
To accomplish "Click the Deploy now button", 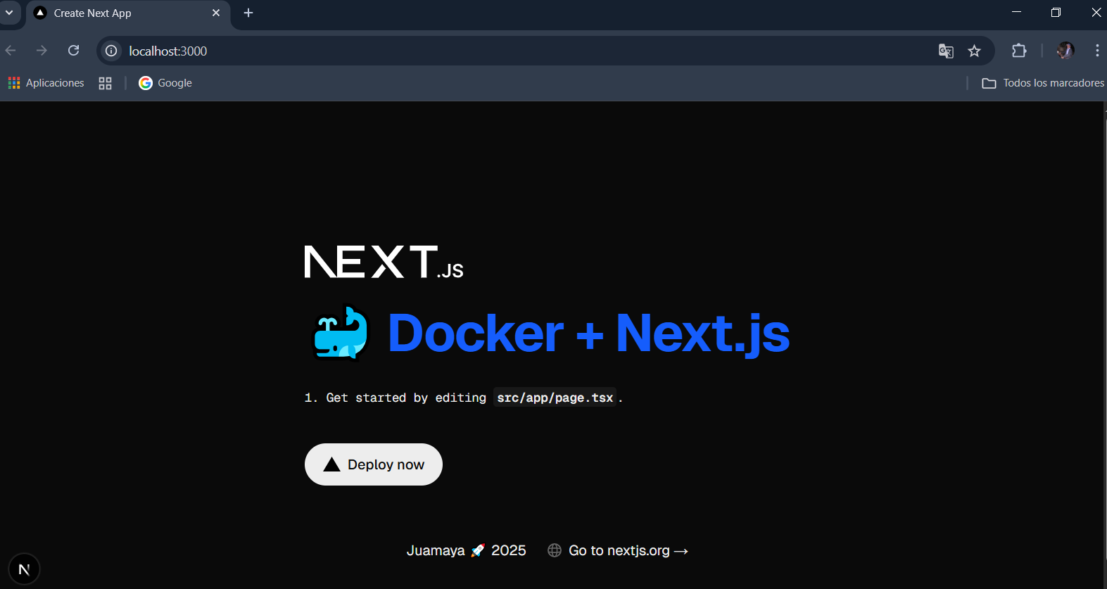I will (x=374, y=464).
